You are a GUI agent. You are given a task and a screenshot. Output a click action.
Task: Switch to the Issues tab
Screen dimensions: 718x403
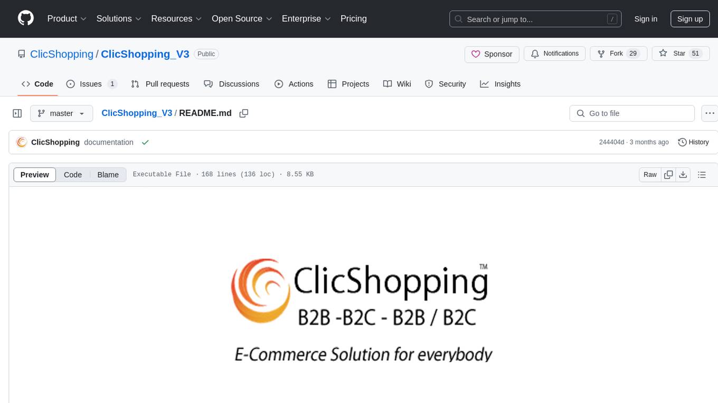(91, 84)
